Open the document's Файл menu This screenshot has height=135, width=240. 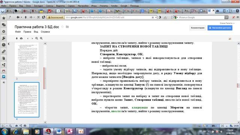point(18,32)
